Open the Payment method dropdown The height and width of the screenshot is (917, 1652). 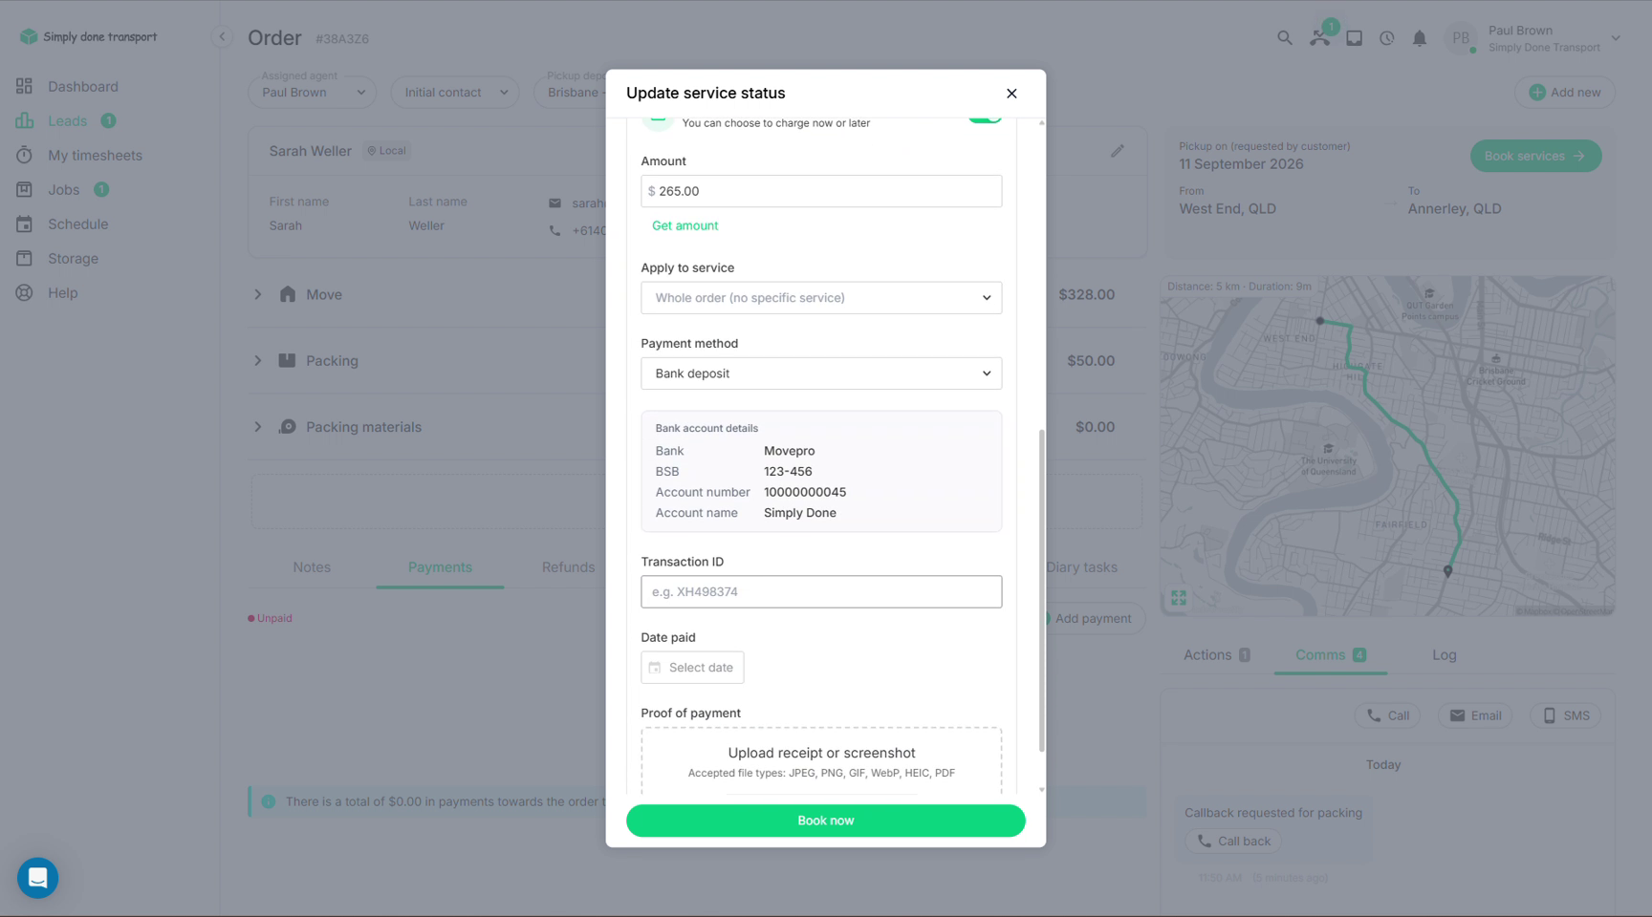821,373
